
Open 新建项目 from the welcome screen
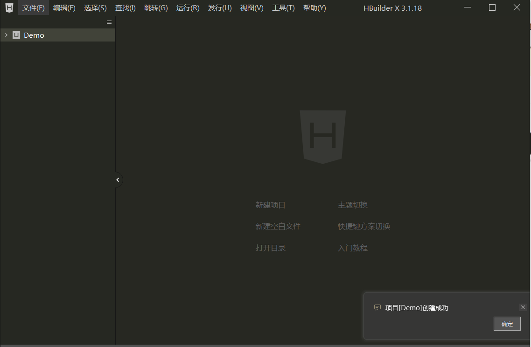(270, 205)
